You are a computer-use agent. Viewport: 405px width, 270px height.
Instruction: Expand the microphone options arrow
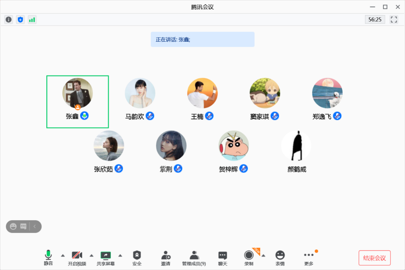click(63, 255)
